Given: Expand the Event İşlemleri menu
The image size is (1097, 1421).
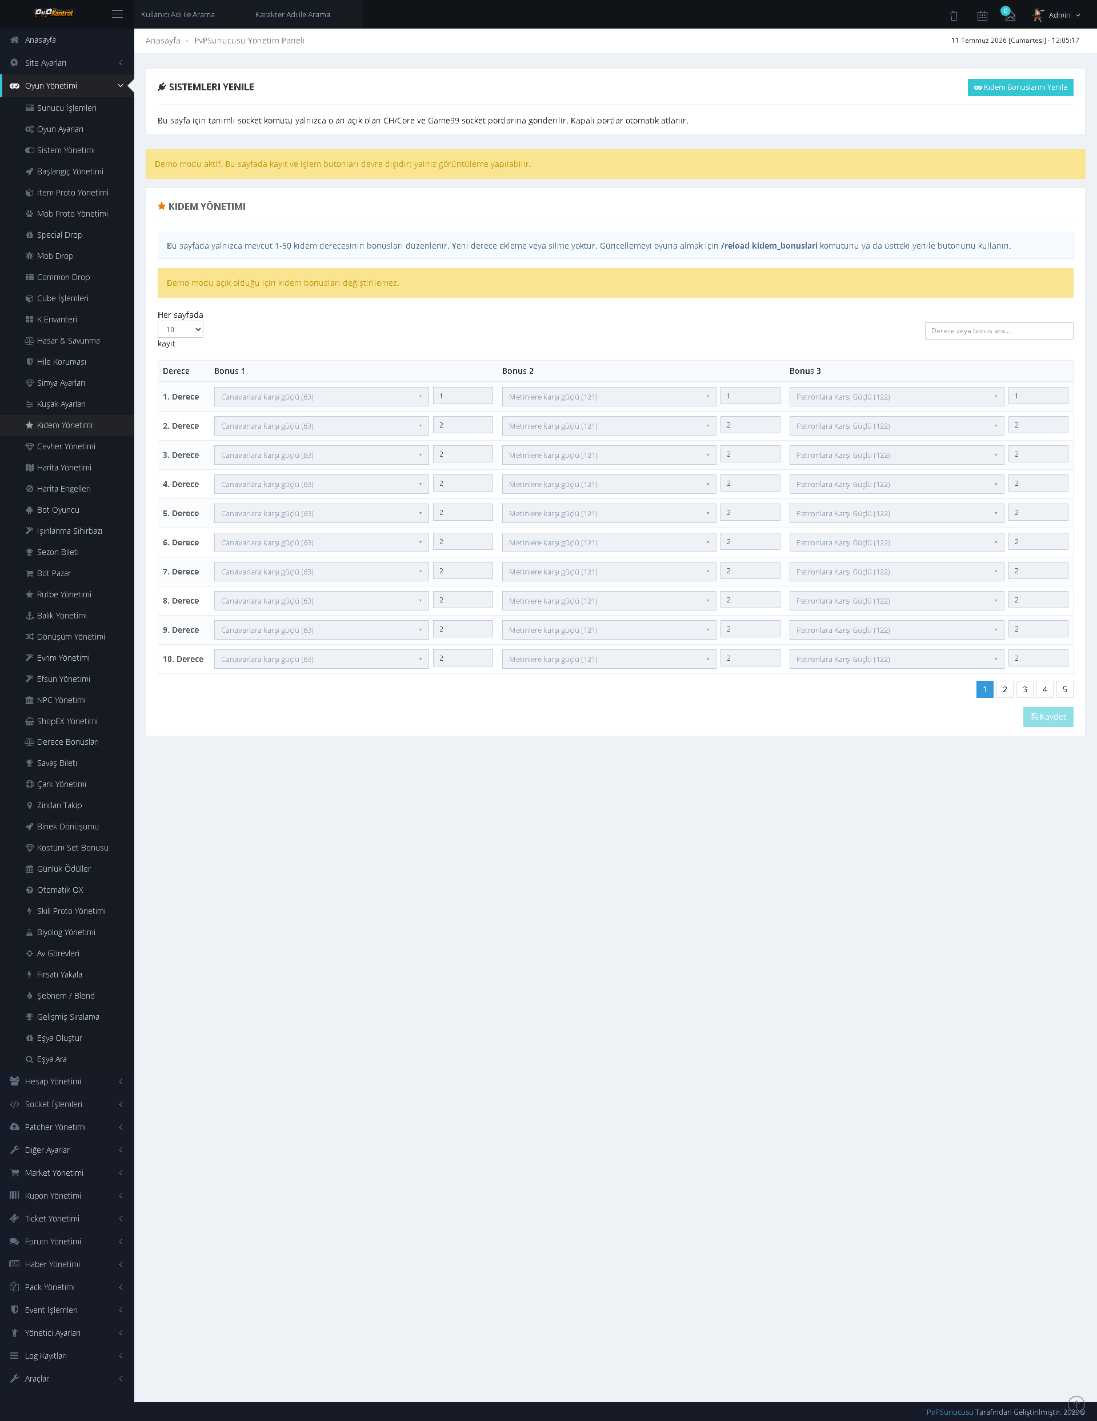Looking at the screenshot, I should pyautogui.click(x=67, y=1310).
